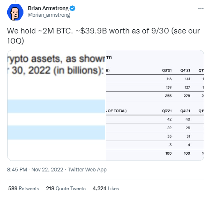Click the Brian Armstrong display name
The height and width of the screenshot is (199, 211).
48,8
